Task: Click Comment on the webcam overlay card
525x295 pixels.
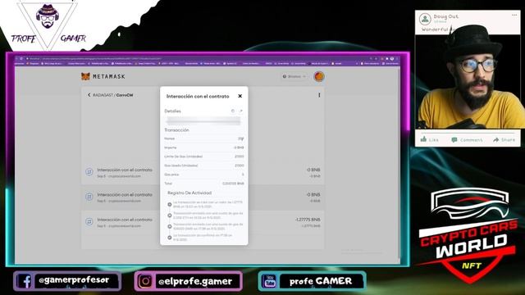Action: coord(467,140)
